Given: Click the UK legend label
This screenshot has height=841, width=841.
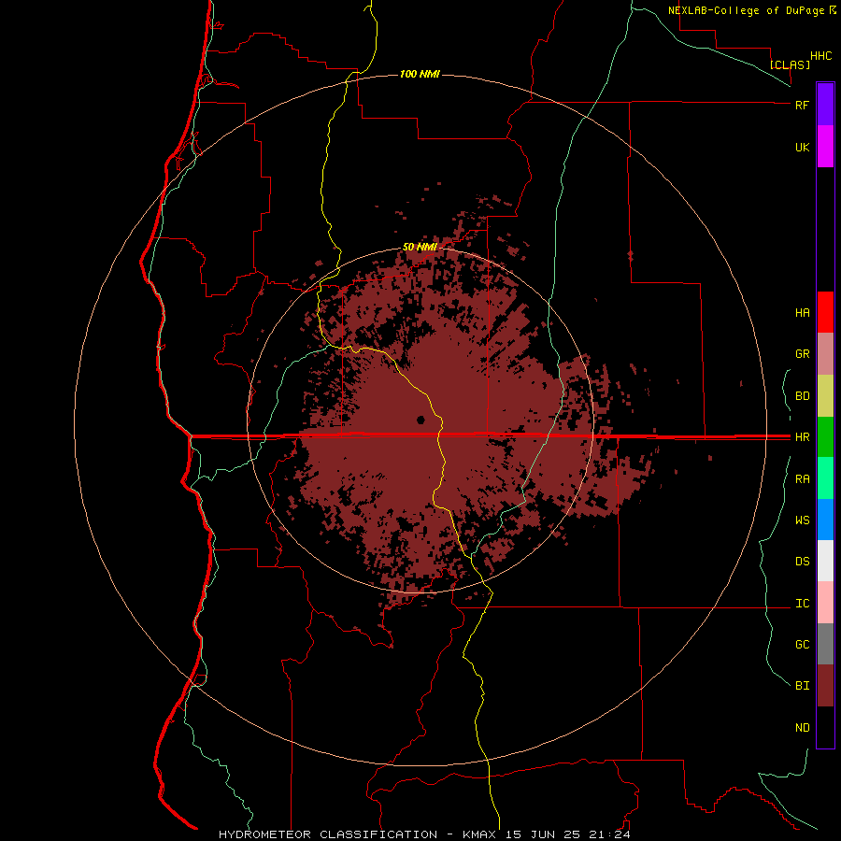Looking at the screenshot, I should coord(802,148).
